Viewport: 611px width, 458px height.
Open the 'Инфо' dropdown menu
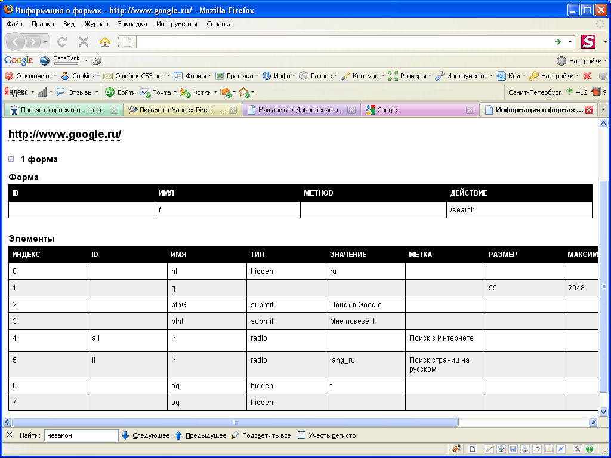click(279, 76)
